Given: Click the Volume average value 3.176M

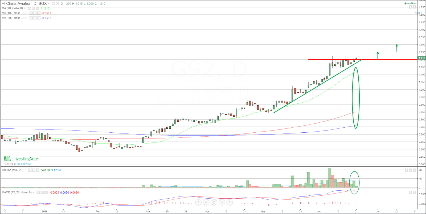Looking at the screenshot, I should click(56, 170).
